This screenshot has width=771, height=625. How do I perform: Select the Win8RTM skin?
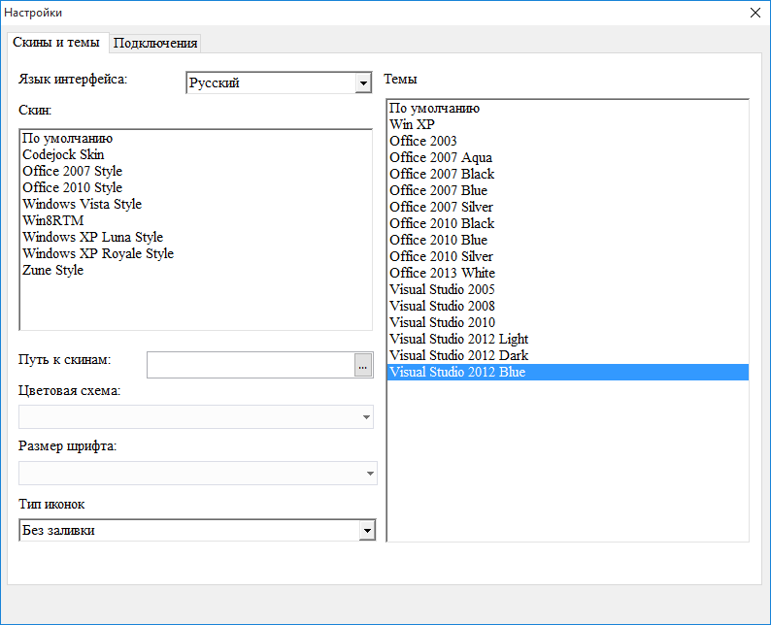pos(52,220)
